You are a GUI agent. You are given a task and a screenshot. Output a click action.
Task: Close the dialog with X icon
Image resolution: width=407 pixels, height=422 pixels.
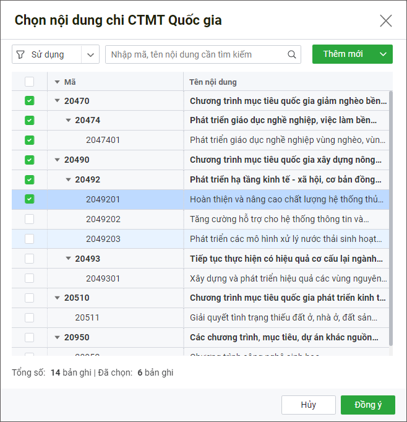(386, 21)
